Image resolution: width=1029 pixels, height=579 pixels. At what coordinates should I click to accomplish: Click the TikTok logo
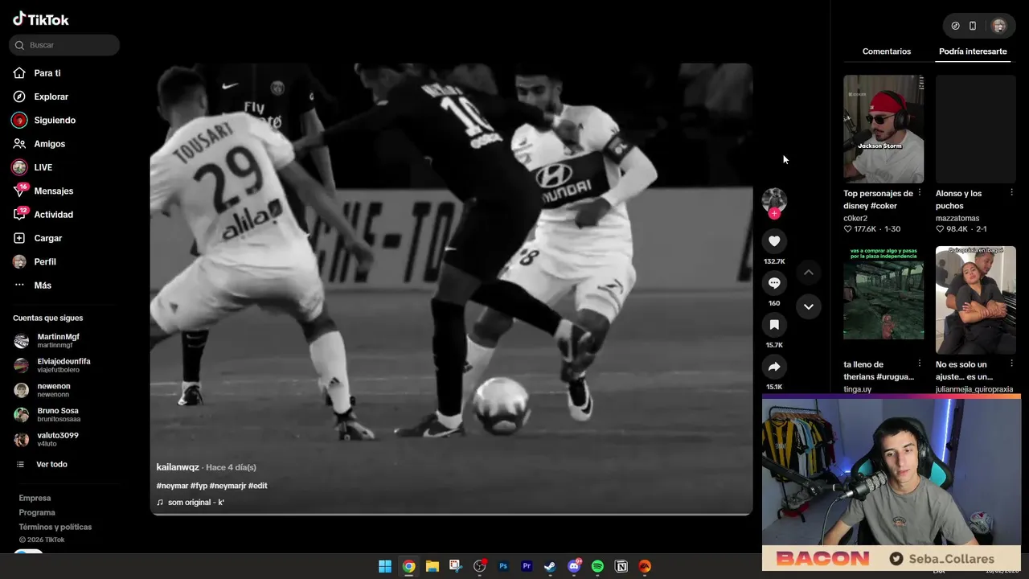[41, 19]
